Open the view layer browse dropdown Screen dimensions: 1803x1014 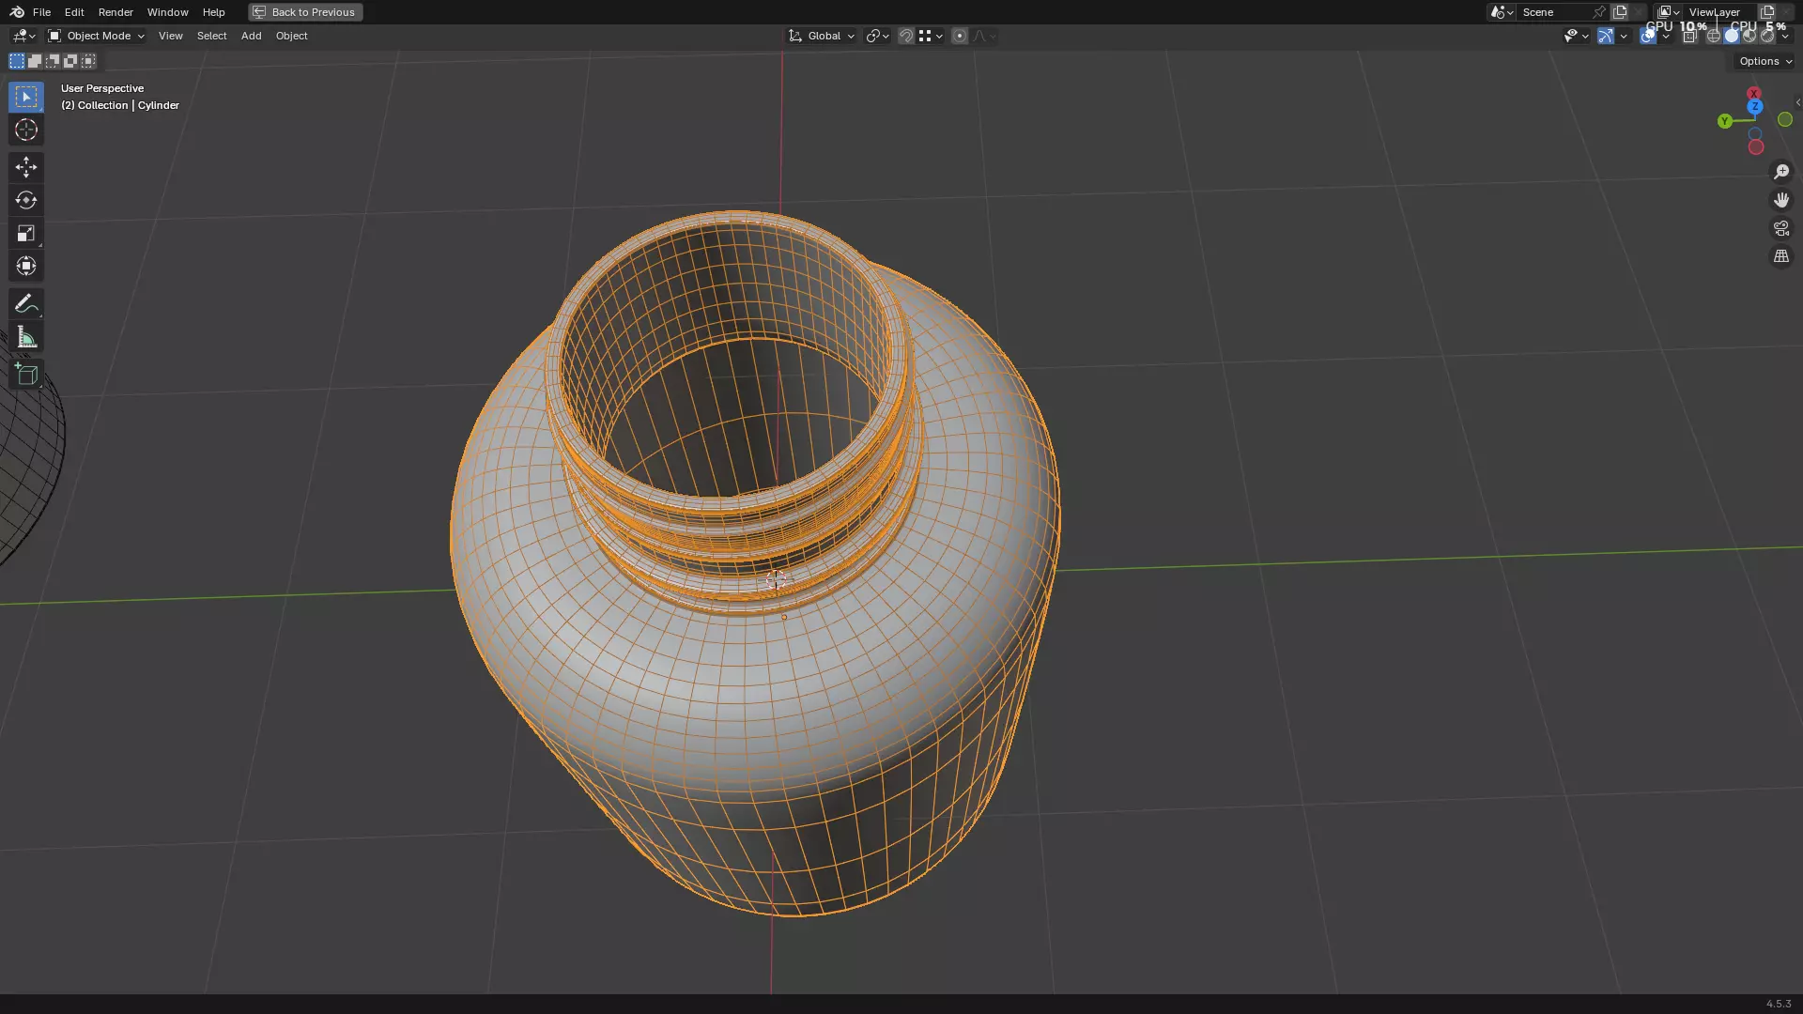(1669, 12)
